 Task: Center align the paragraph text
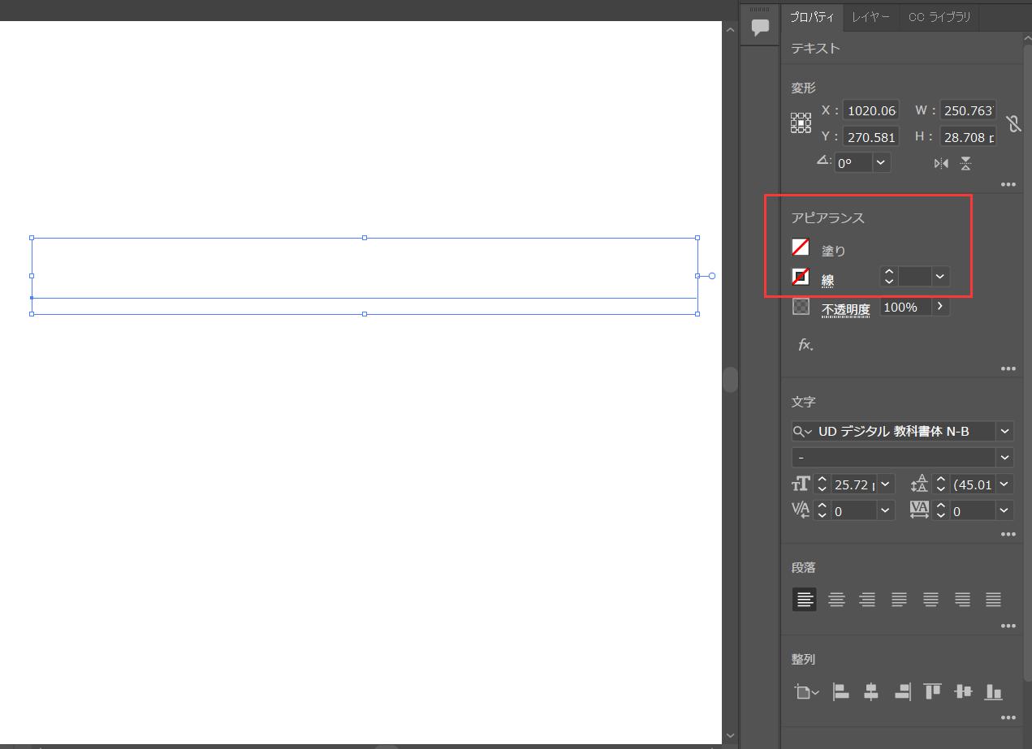click(x=836, y=600)
